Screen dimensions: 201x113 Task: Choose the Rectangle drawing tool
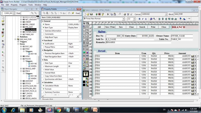(84, 30)
